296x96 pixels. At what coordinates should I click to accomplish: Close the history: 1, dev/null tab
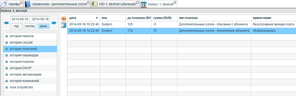point(175,2)
